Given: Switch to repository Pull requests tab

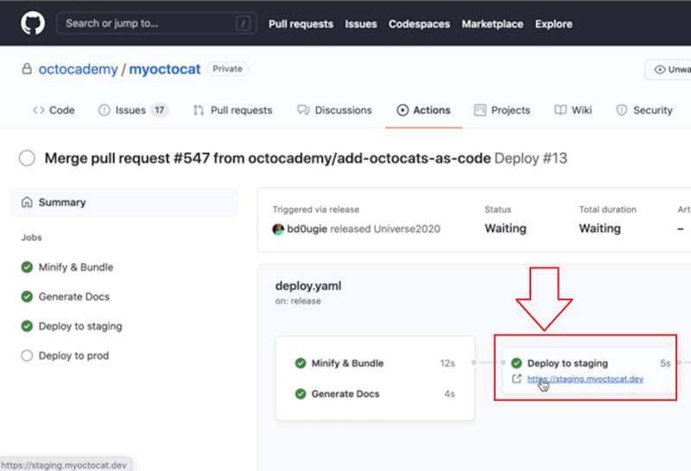Looking at the screenshot, I should [x=232, y=110].
